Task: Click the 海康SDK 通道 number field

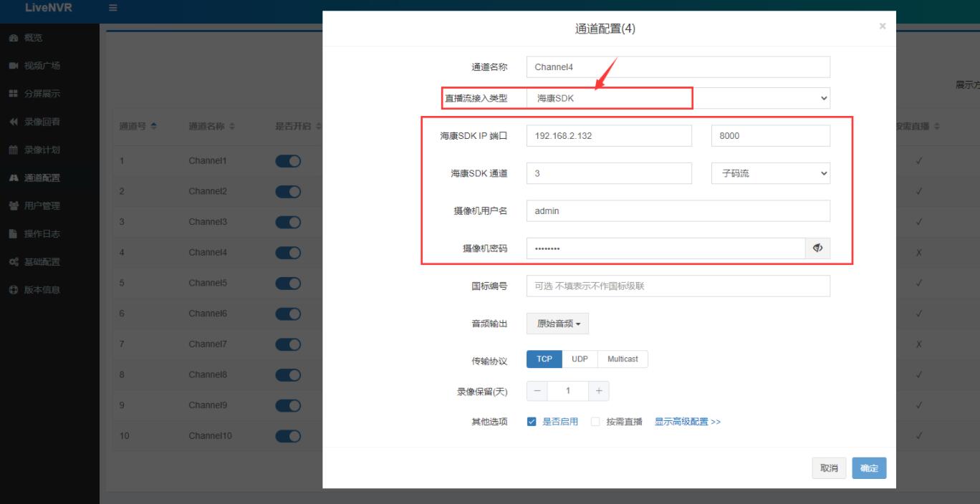Action: (609, 173)
